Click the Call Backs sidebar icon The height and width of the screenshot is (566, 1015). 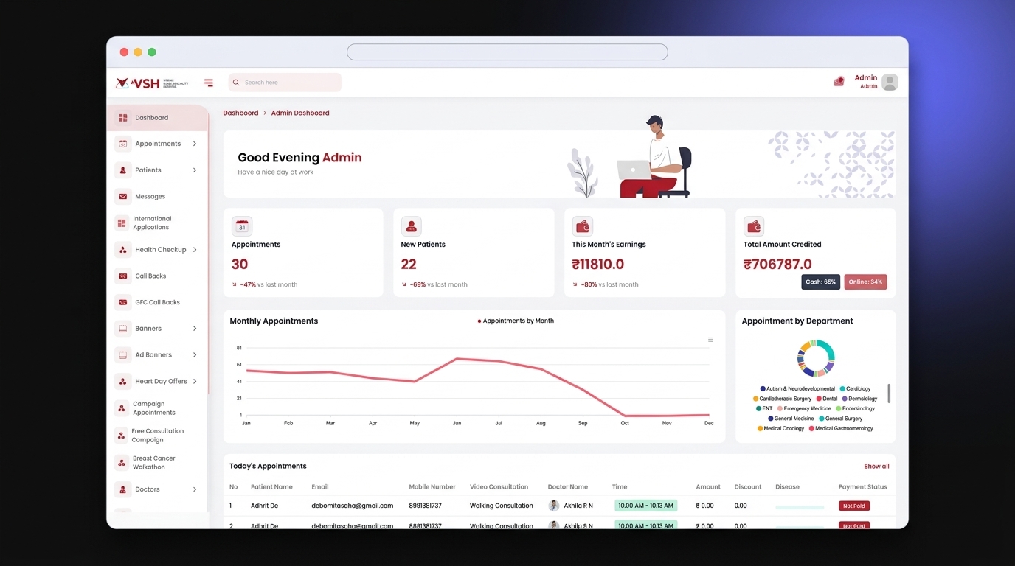pyautogui.click(x=123, y=276)
